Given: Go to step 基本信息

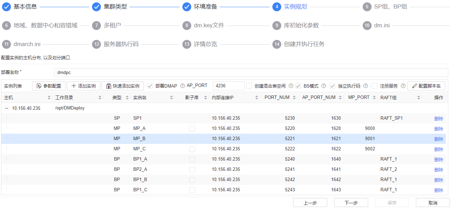Looking at the screenshot, I should pos(20,7).
